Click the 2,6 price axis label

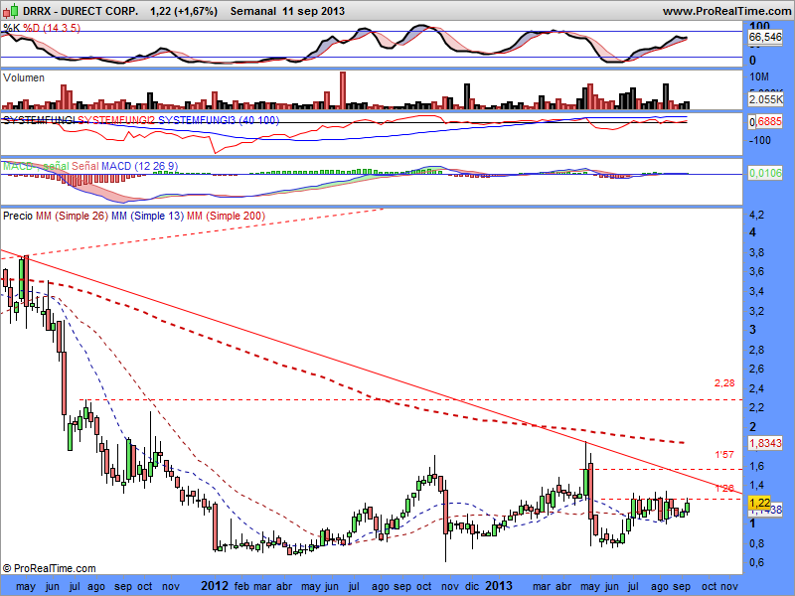756,369
